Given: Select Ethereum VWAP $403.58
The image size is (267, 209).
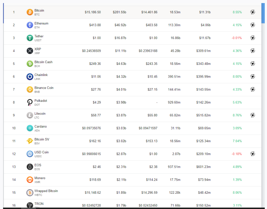Looking at the screenshot, I should [x=151, y=25].
